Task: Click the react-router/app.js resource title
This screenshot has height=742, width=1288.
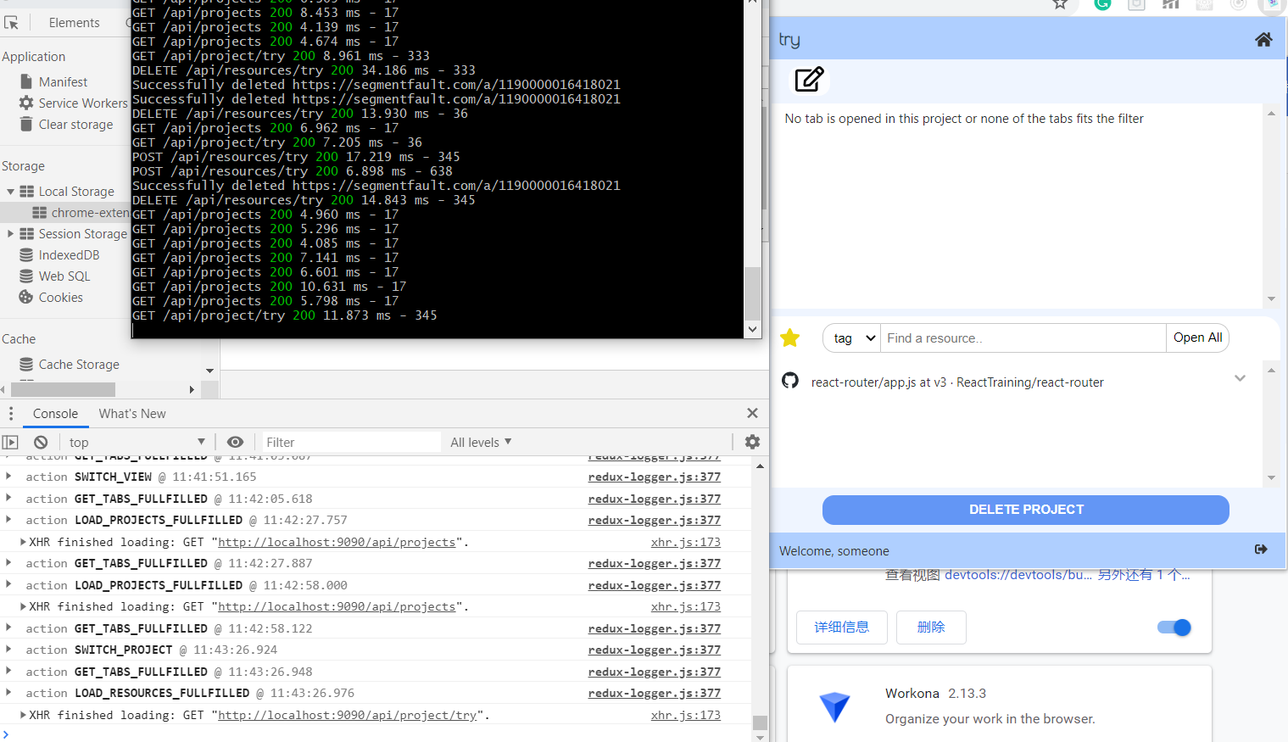Action: [957, 382]
